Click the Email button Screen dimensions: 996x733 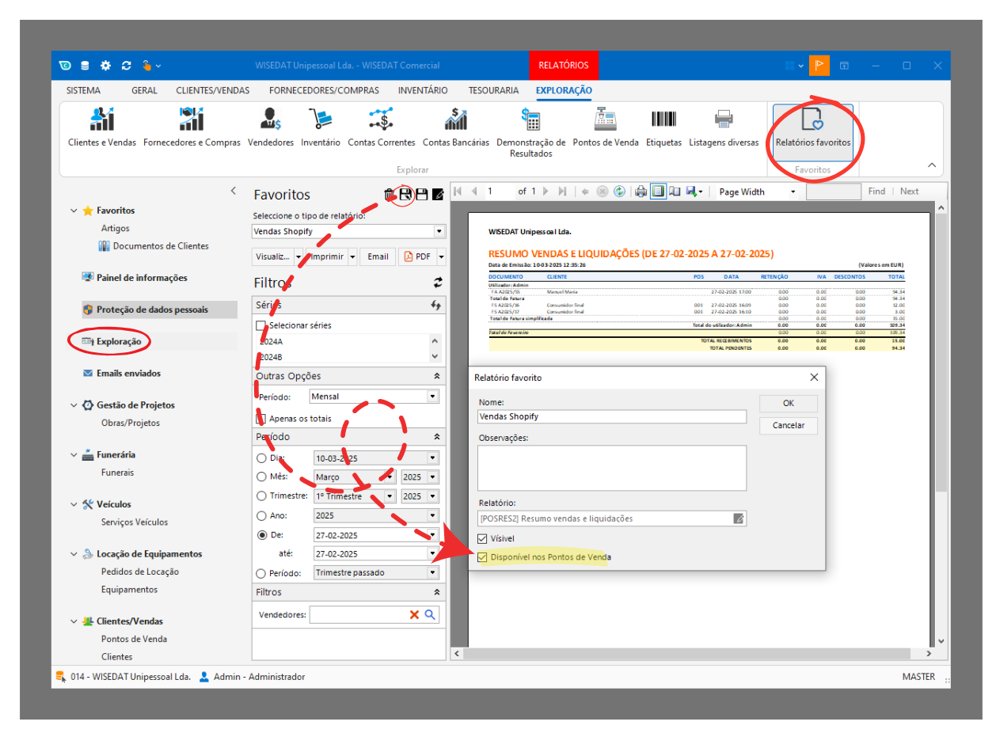[378, 256]
